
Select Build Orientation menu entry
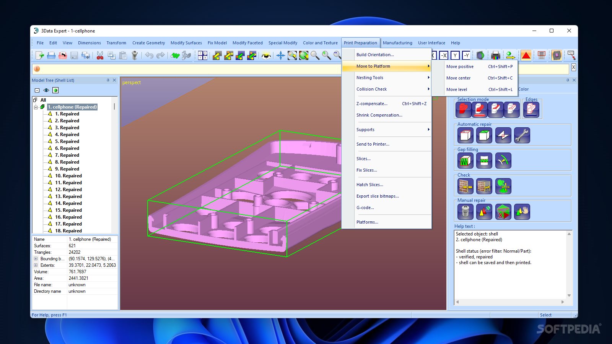387,55
